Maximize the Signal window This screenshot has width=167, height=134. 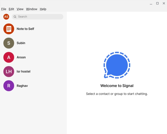(x=157, y=3)
